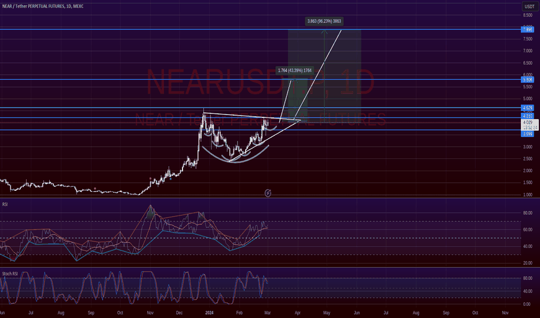Click the 1.000 price axis value
Screen dimensions: 540x318
click(528, 195)
